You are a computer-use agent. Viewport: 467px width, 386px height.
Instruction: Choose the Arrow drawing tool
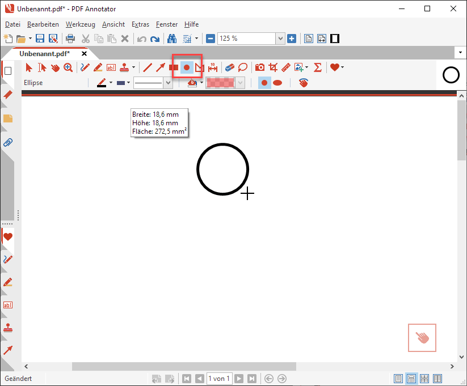click(161, 67)
